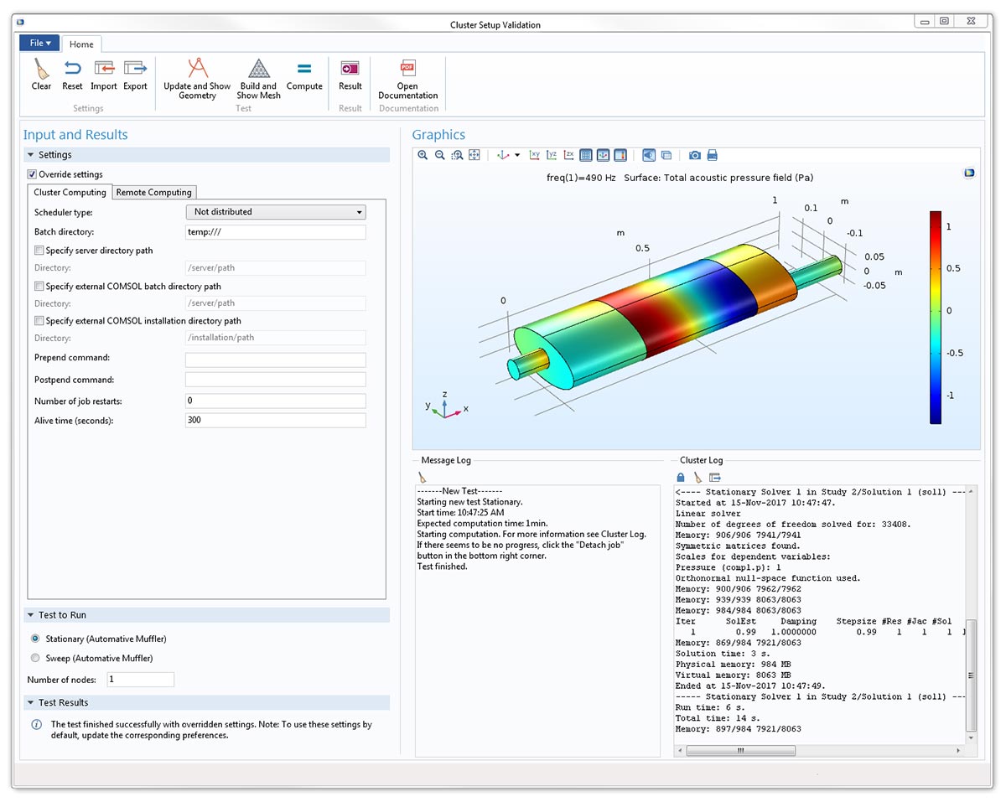Open the Scheduler type dropdown
The height and width of the screenshot is (802, 1006).
tap(275, 212)
